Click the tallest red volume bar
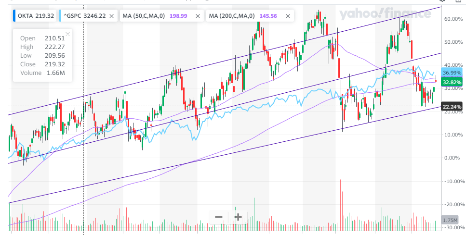The image size is (466, 235). pyautogui.click(x=340, y=205)
